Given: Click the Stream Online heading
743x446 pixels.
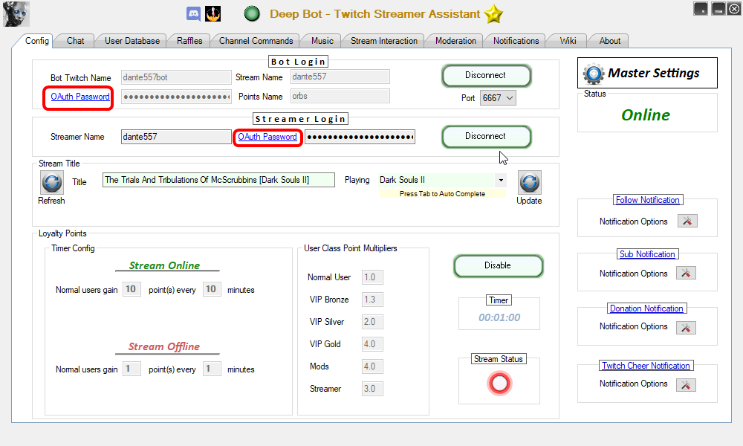Looking at the screenshot, I should tap(164, 265).
